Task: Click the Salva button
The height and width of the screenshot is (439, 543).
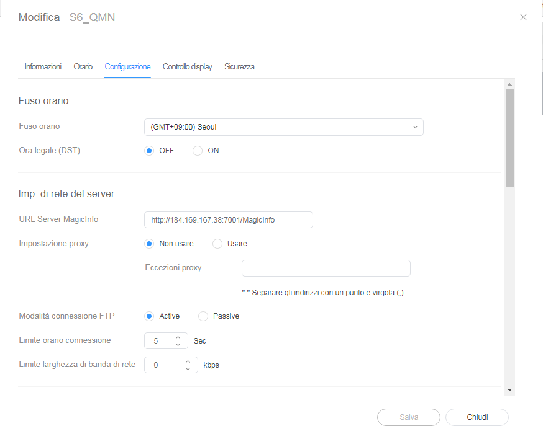Action: (408, 417)
